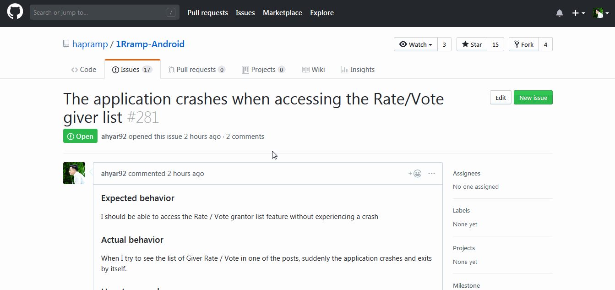
Task: Open ahyar92 link in the comment header
Action: (114, 174)
